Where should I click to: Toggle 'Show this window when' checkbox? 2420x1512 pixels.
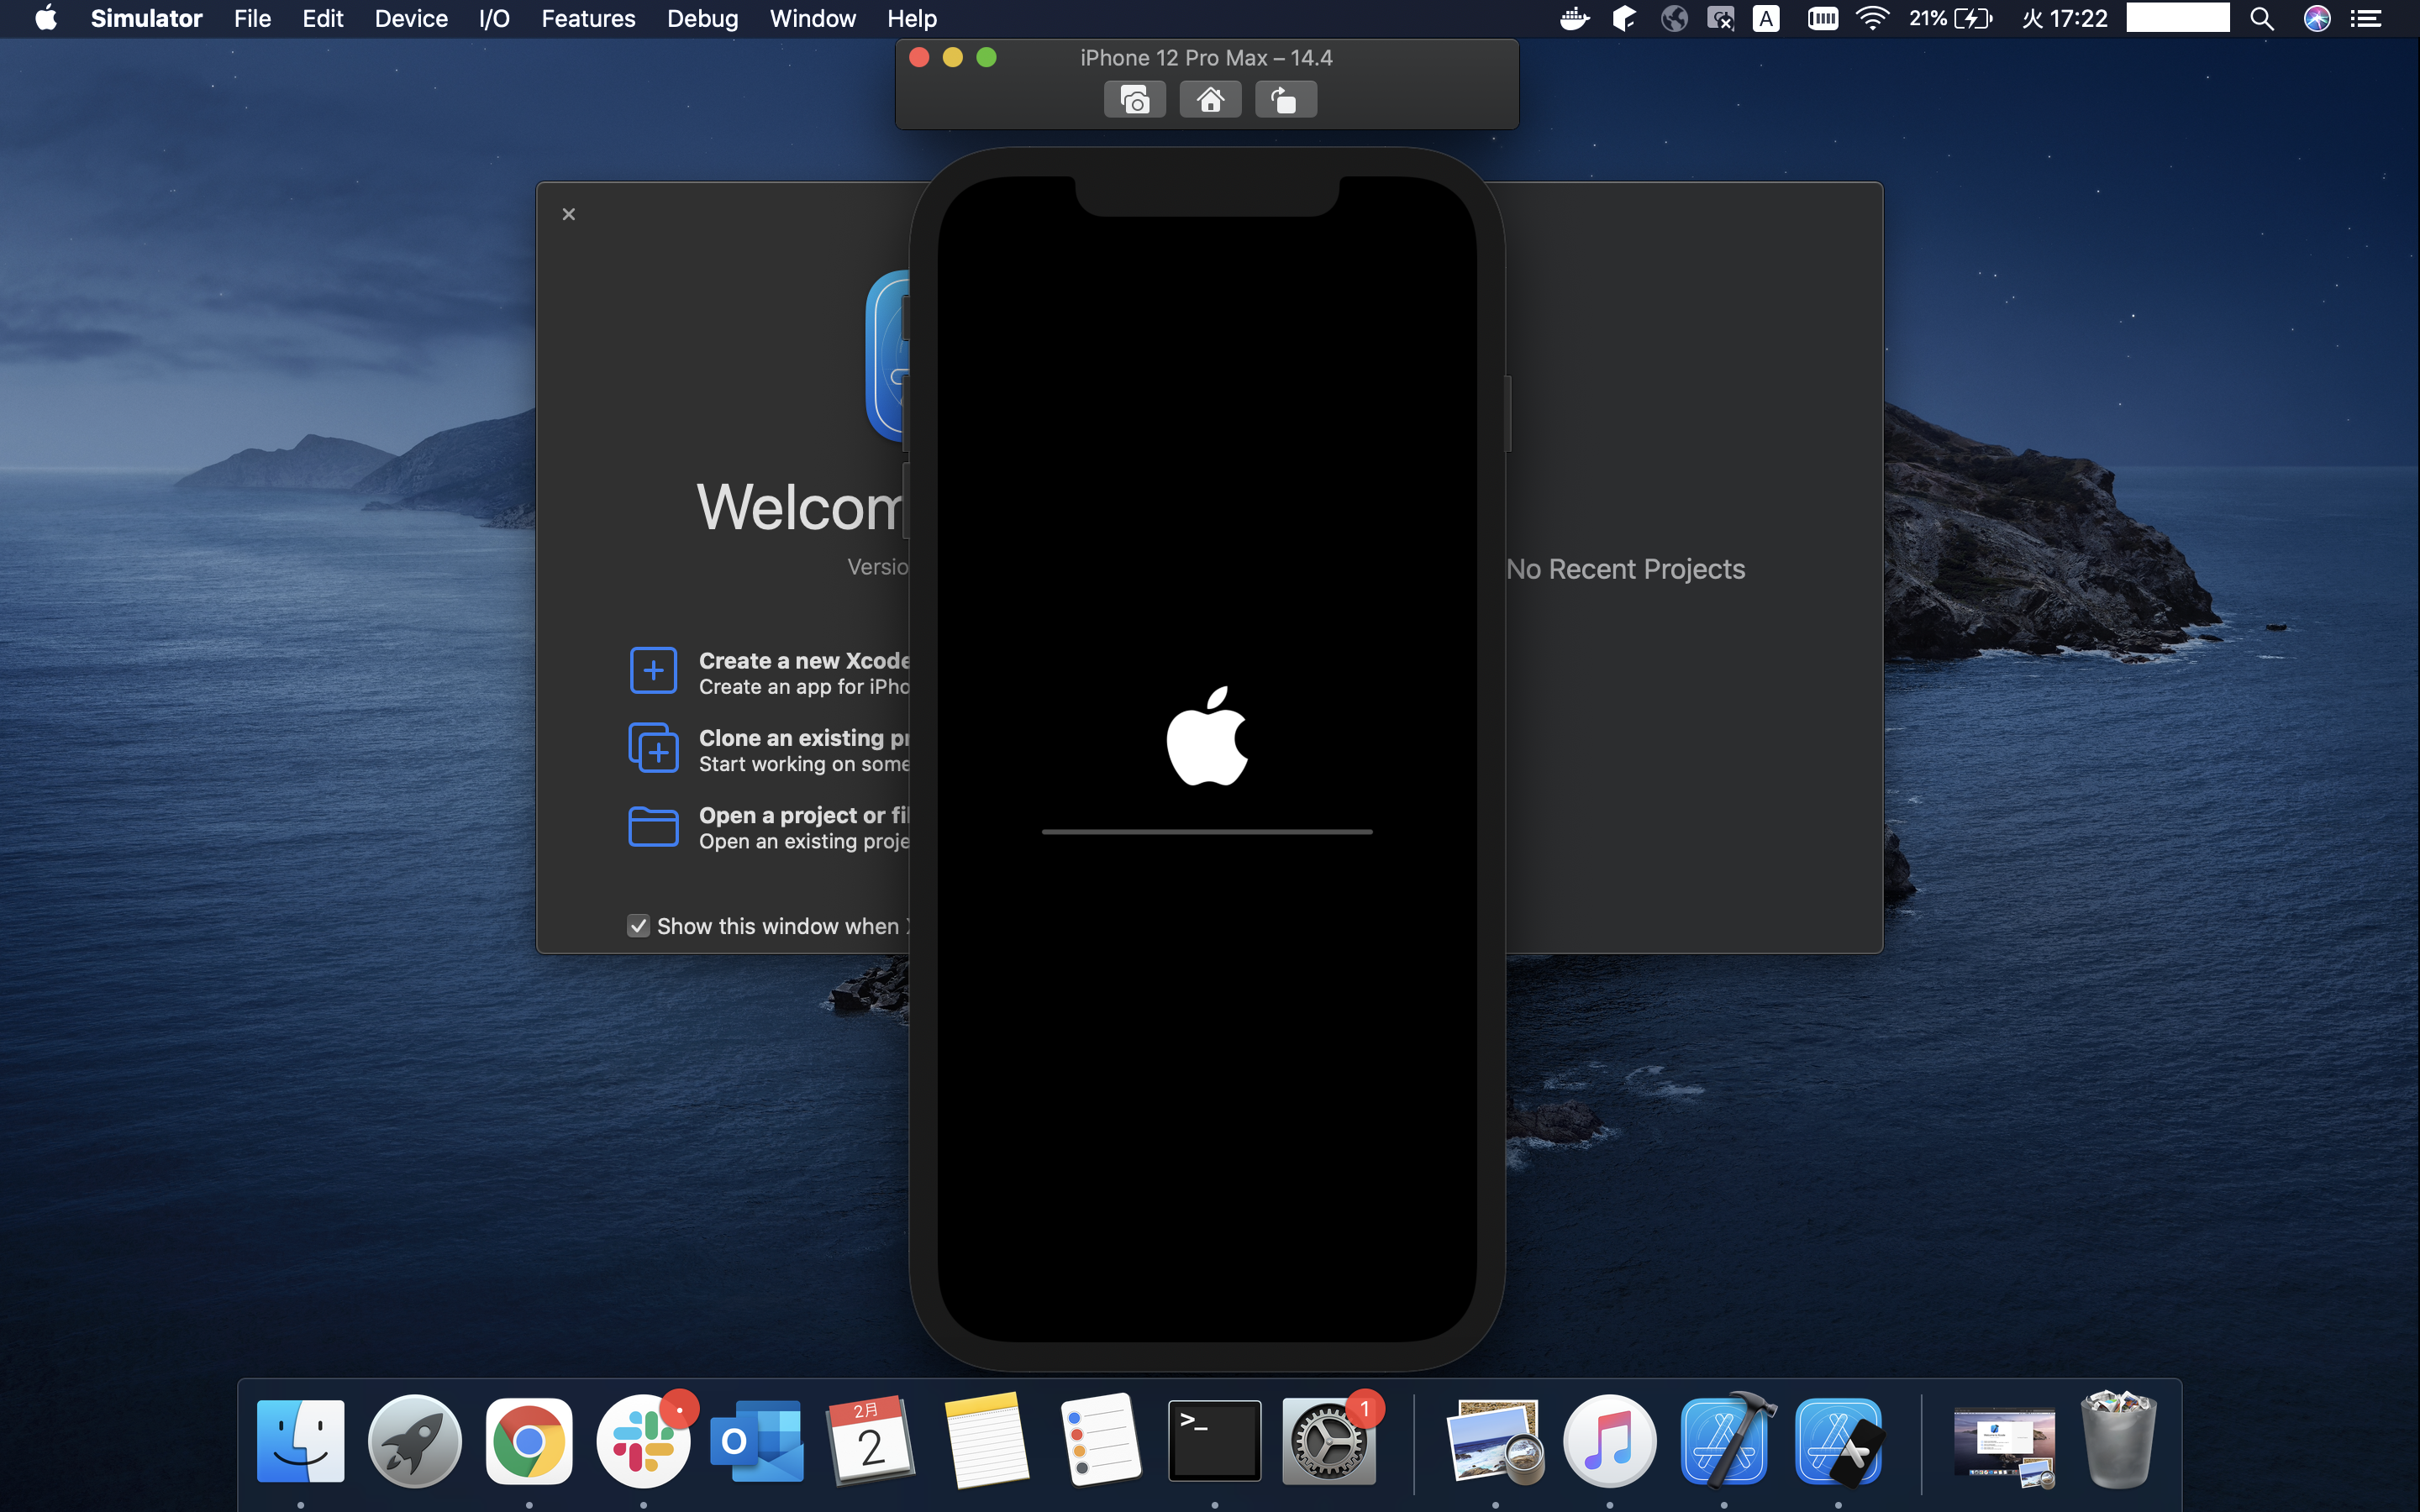[x=638, y=926]
